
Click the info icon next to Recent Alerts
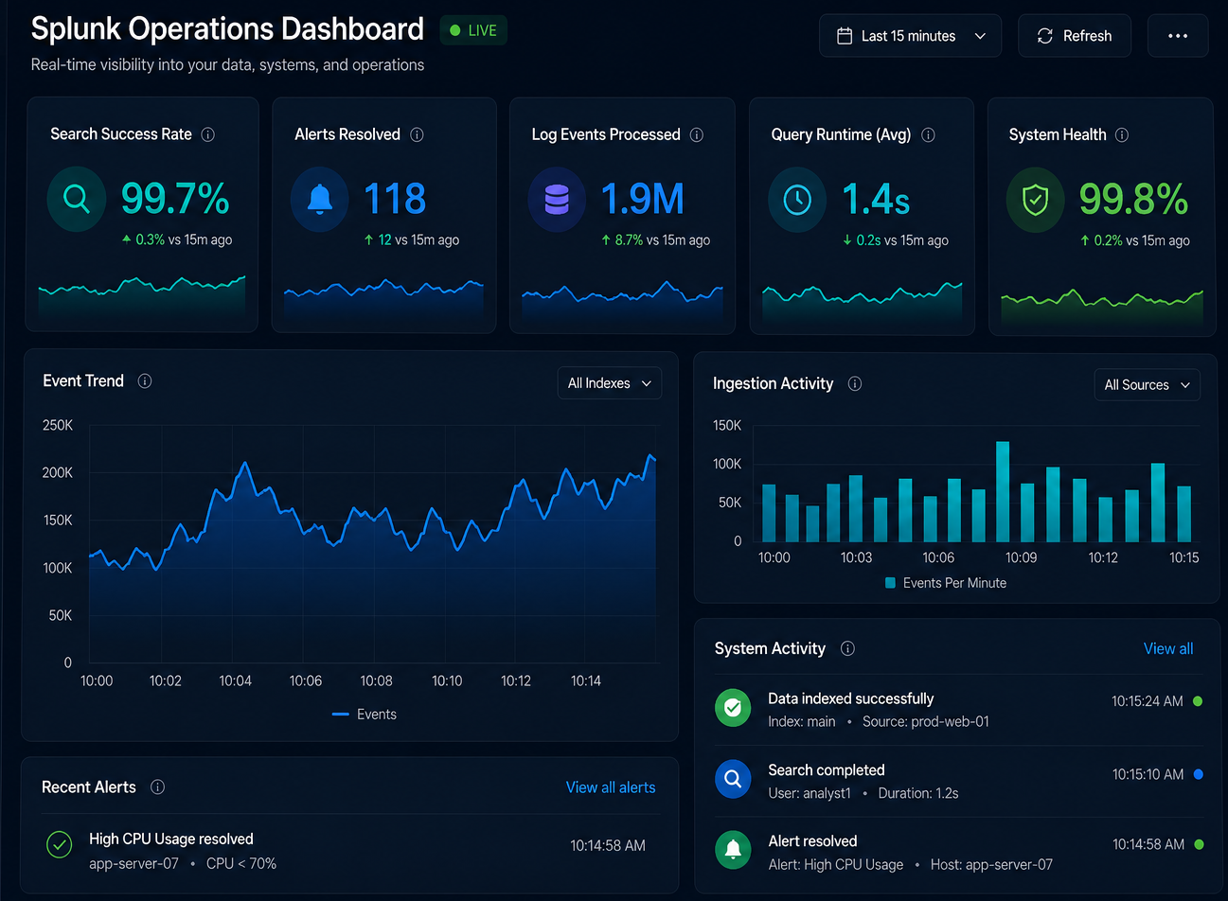[158, 786]
